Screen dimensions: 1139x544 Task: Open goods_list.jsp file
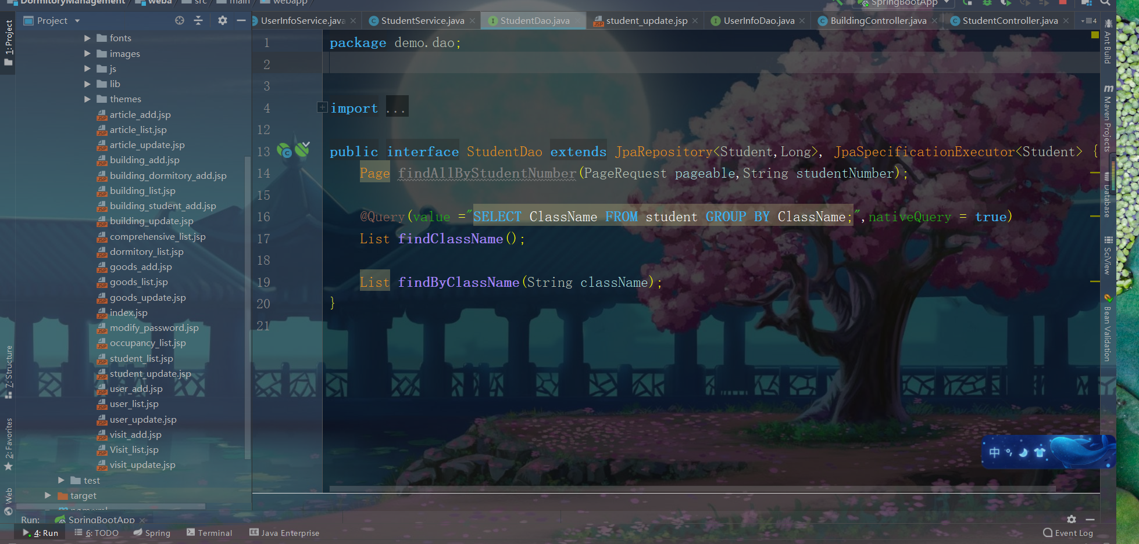click(x=132, y=282)
